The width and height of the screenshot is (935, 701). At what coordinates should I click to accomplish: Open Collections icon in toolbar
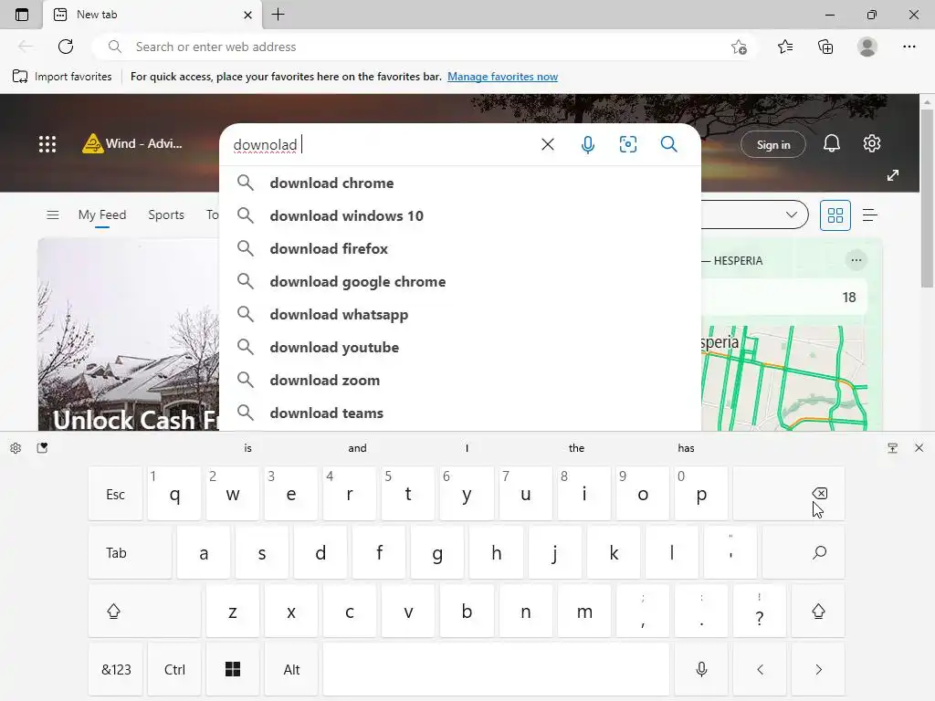point(825,47)
